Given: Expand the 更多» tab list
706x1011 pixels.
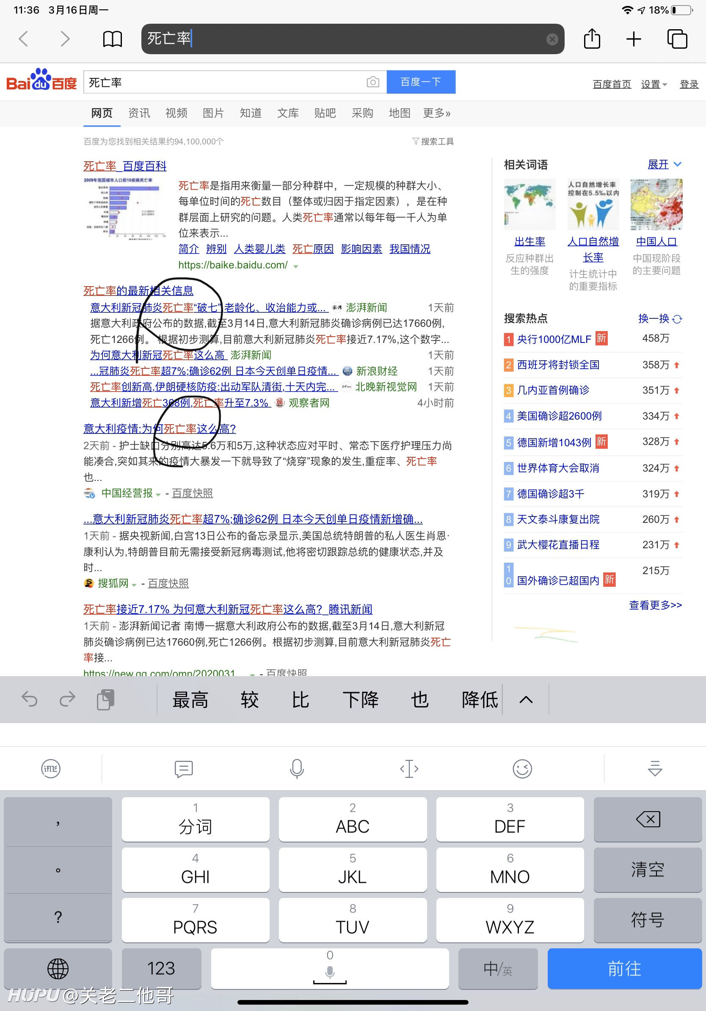Looking at the screenshot, I should [437, 113].
